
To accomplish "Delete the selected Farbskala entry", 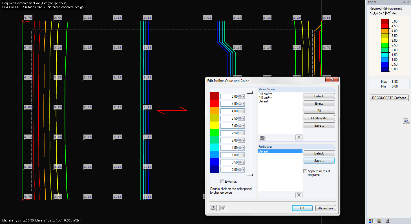I will tap(299, 195).
